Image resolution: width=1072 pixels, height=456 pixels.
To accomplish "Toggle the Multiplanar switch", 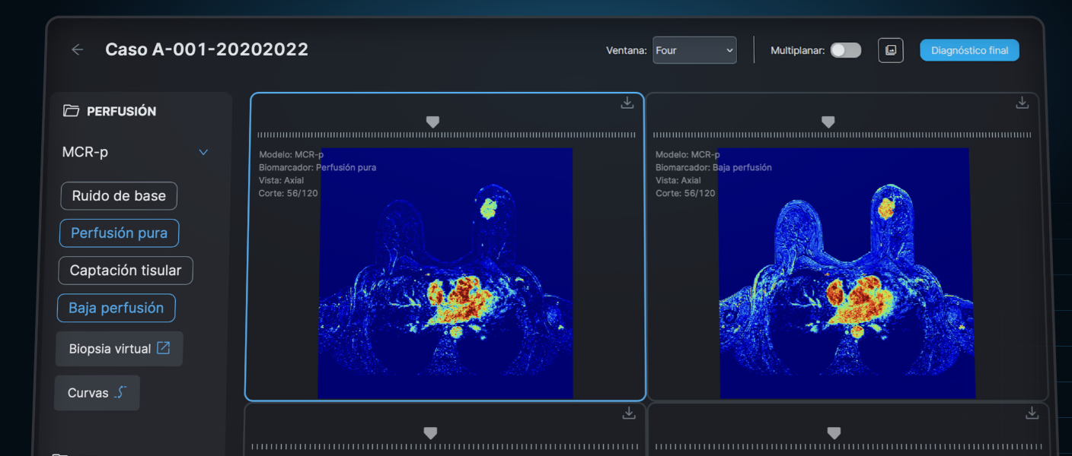I will (x=845, y=50).
